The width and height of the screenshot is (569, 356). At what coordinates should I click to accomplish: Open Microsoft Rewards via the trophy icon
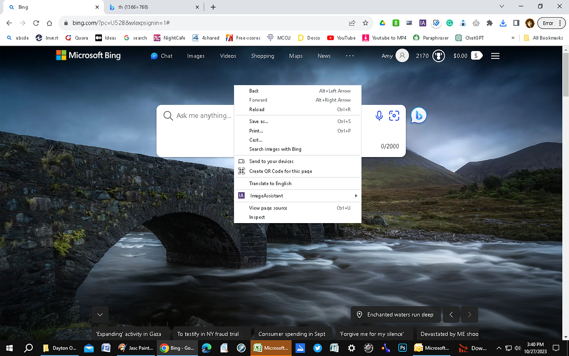click(438, 56)
